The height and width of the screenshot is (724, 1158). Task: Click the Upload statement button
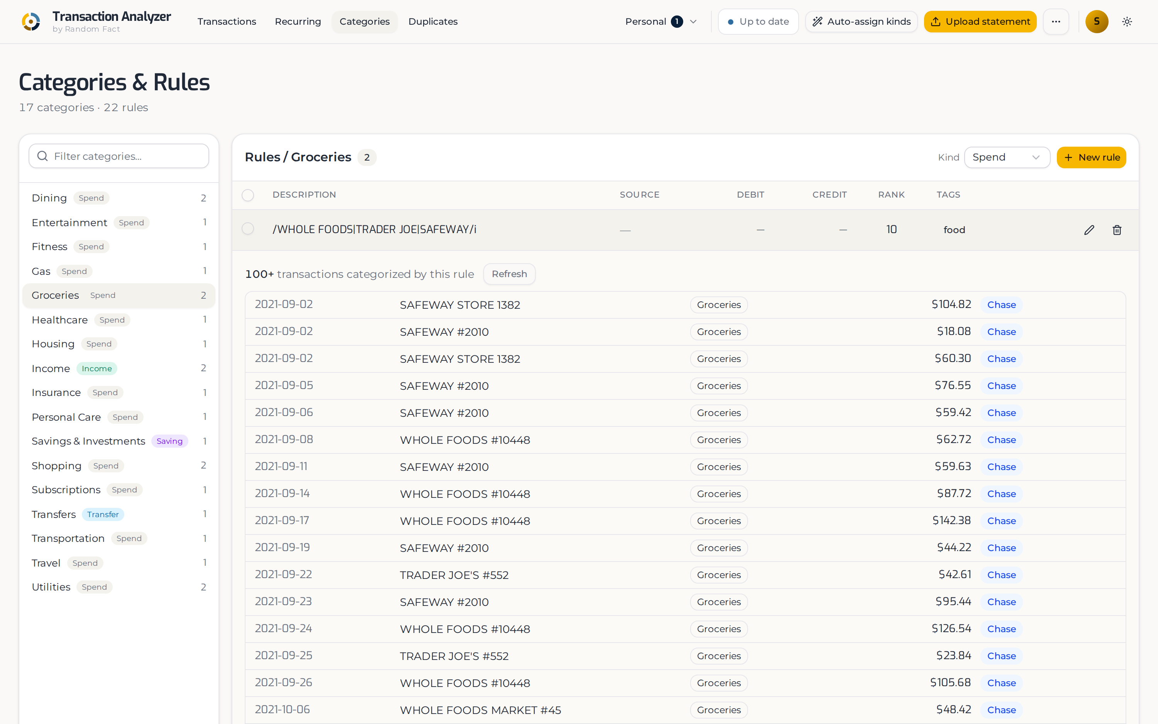click(x=980, y=22)
